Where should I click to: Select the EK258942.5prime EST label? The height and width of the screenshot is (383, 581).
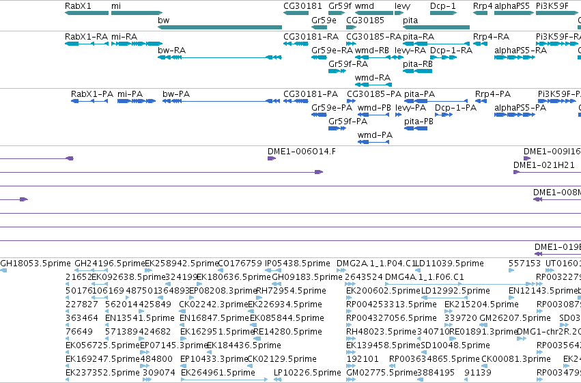(182, 264)
